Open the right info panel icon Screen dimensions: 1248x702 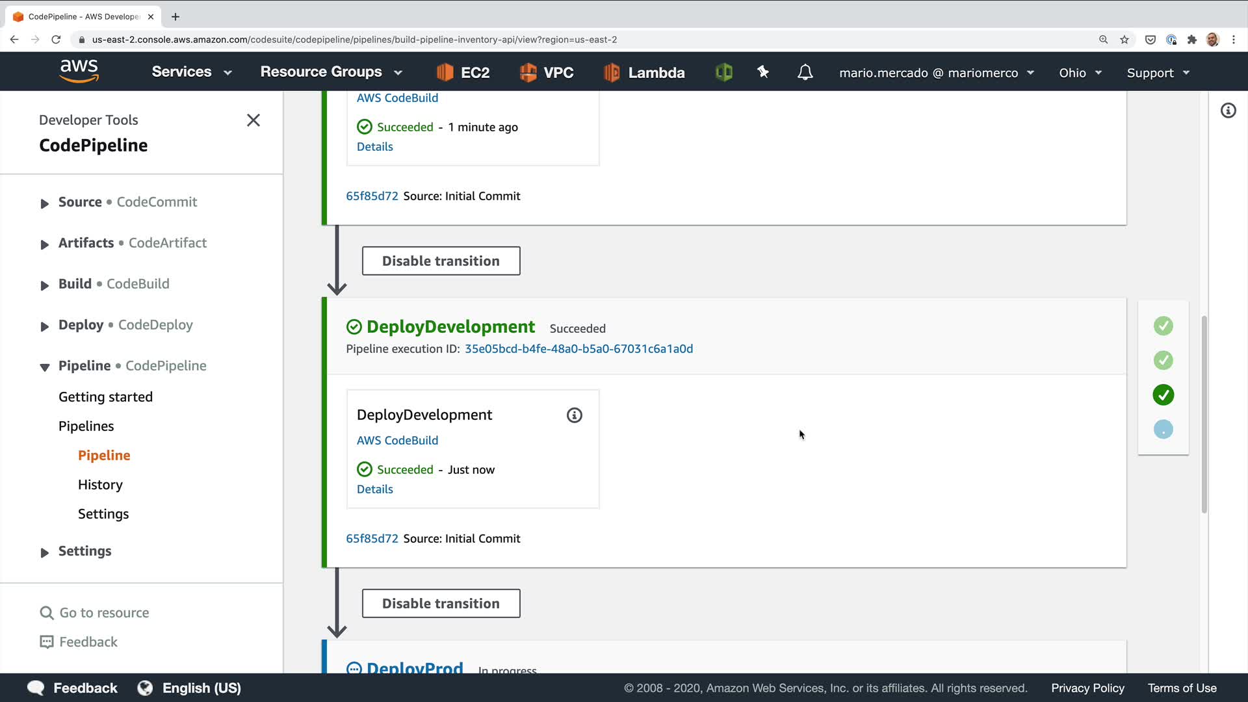click(x=1228, y=110)
